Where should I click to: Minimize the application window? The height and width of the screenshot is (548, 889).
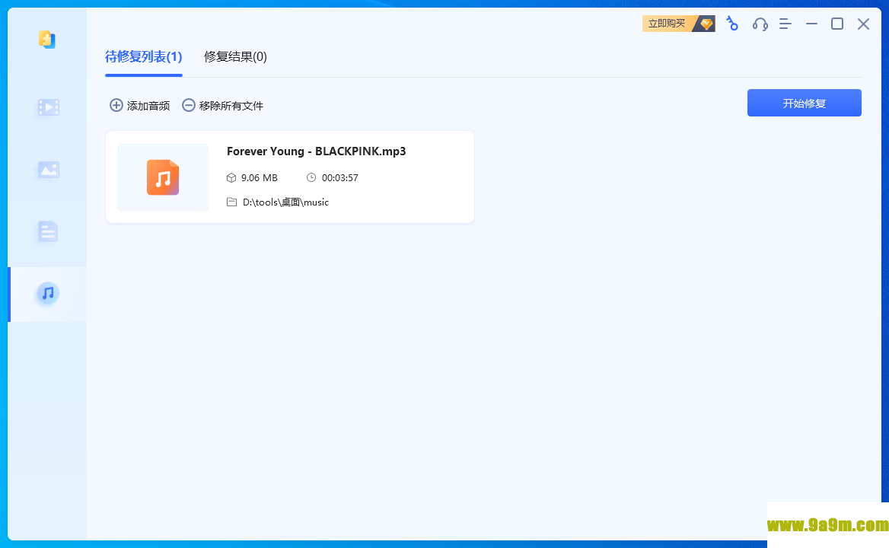tap(812, 24)
